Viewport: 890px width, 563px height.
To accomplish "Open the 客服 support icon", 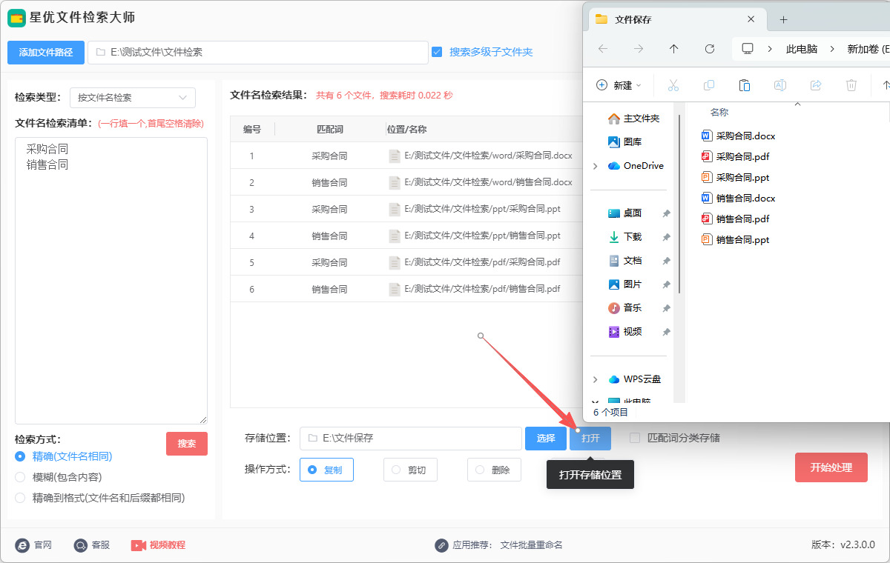I will point(80,545).
